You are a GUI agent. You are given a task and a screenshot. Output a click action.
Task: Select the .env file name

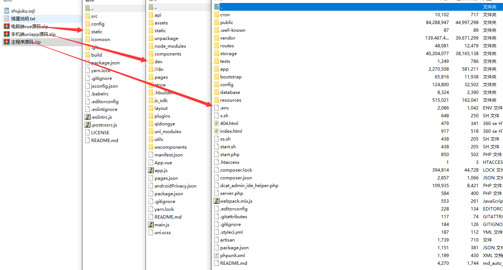click(x=225, y=108)
